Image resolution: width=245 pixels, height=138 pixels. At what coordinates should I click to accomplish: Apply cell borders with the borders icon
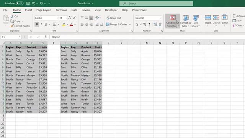click(x=54, y=24)
